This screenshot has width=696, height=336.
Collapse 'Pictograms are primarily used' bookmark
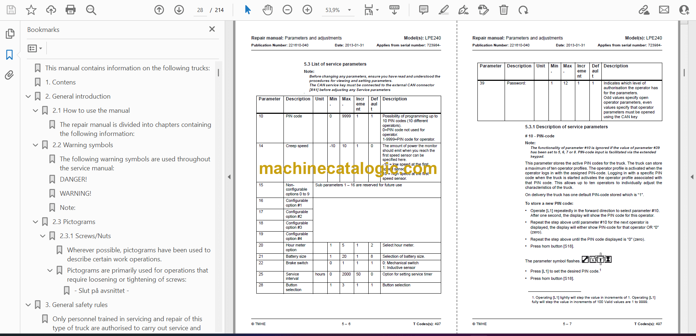pos(50,270)
